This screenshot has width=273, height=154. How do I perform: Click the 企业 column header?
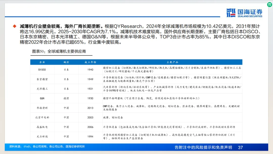pos(42,62)
